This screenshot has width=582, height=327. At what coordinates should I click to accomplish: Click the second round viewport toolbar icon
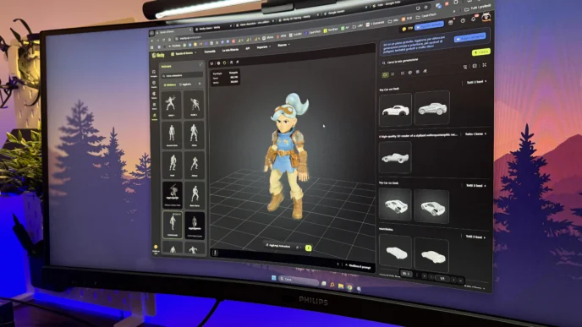click(x=218, y=63)
